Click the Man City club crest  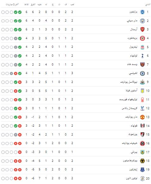[x=142, y=21]
